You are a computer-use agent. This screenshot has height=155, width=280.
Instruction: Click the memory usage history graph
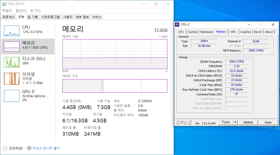coord(115,54)
